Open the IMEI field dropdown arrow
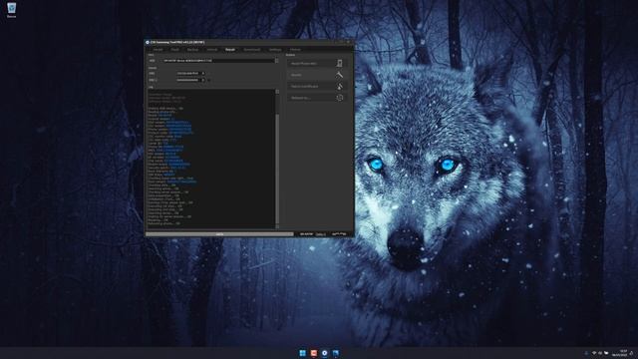This screenshot has width=638, height=359. tap(203, 73)
